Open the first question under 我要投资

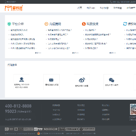(91, 30)
